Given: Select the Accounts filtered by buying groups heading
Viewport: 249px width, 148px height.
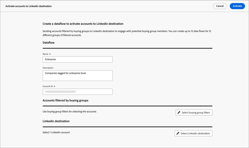Looking at the screenshot, I should coord(65,101).
